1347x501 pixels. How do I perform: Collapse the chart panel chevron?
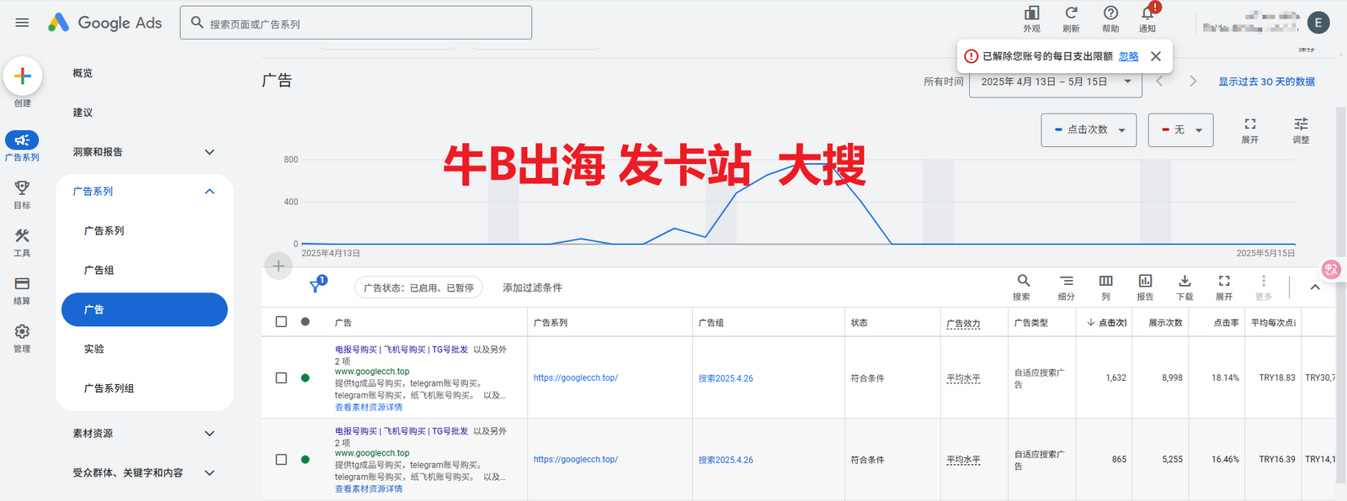pyautogui.click(x=1315, y=287)
